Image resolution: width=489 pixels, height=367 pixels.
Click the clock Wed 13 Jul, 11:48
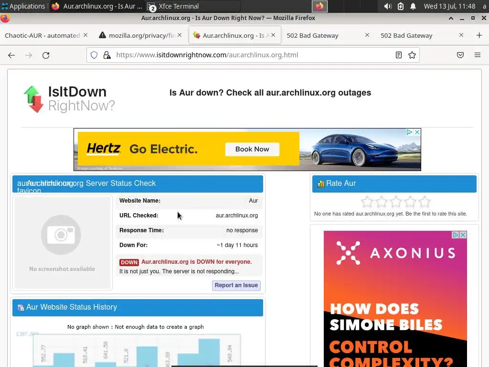(449, 6)
